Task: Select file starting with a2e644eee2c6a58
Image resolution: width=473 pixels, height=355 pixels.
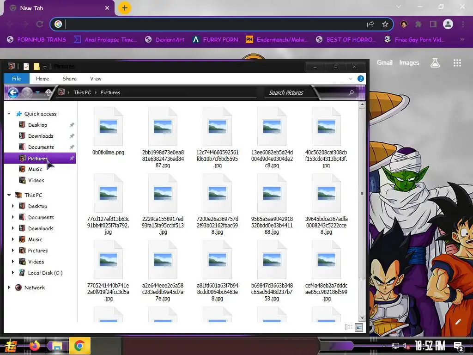Action: tap(163, 271)
